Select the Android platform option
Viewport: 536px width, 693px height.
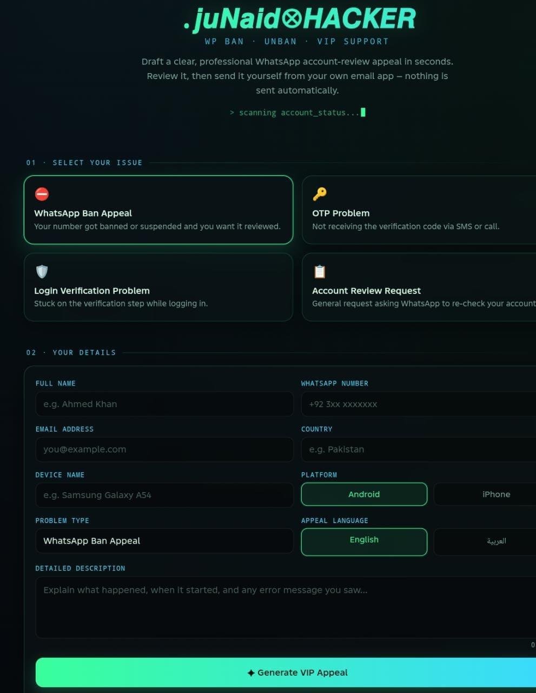tap(364, 494)
